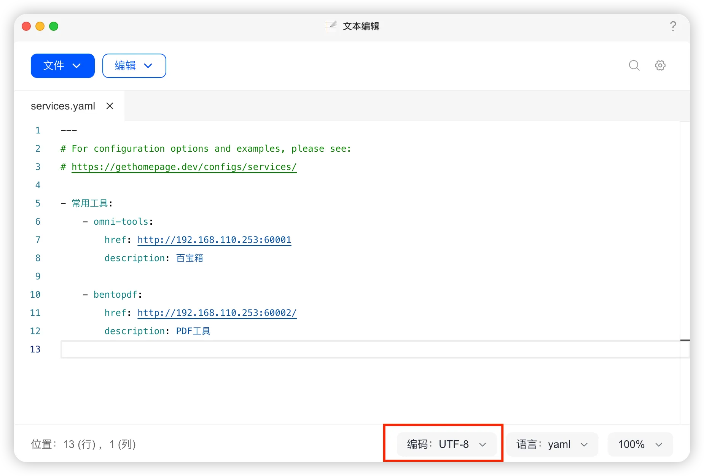
Task: Close the services.yaml tab
Action: coord(110,106)
